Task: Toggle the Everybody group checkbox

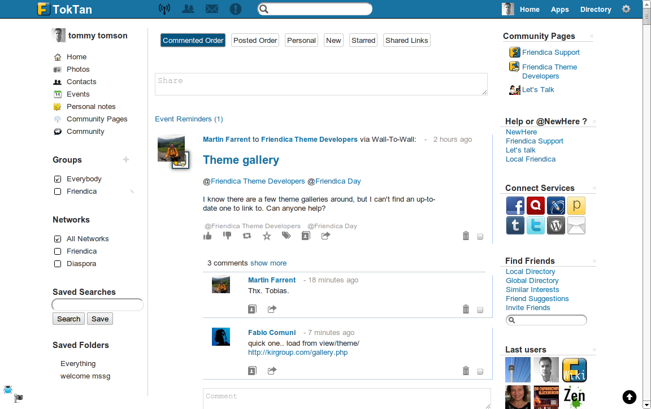Action: coord(58,179)
